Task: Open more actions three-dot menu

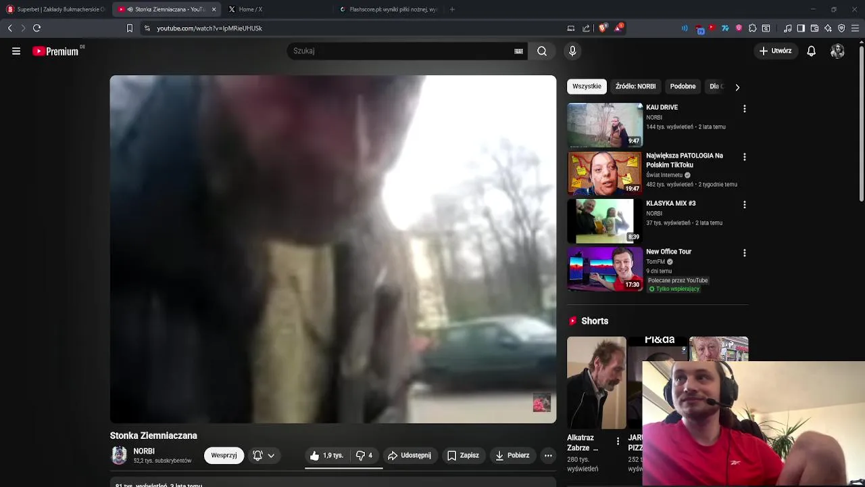Action: click(548, 456)
